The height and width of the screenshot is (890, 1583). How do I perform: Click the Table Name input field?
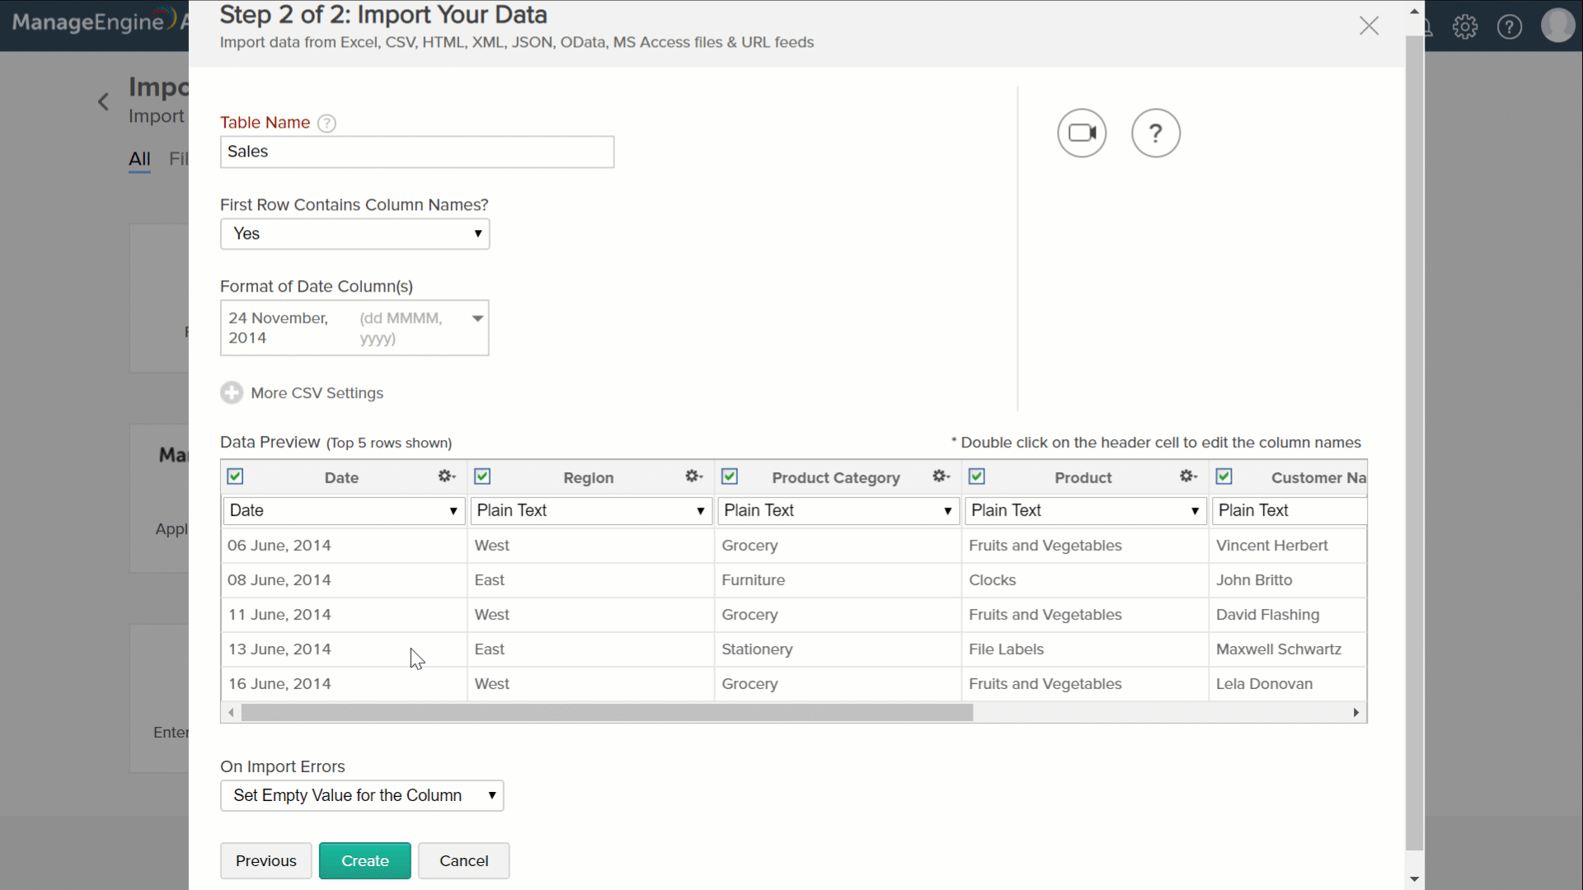(x=416, y=152)
